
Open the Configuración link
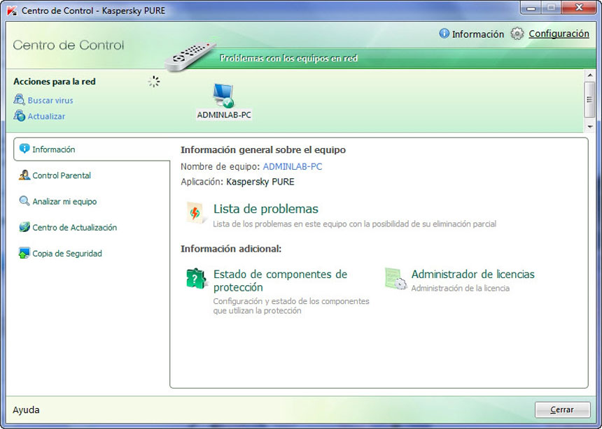(559, 34)
